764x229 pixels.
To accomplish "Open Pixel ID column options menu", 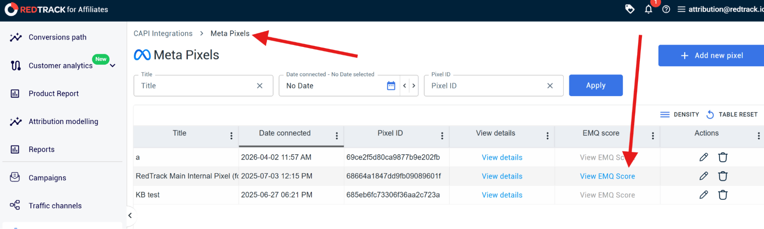I will click(442, 135).
